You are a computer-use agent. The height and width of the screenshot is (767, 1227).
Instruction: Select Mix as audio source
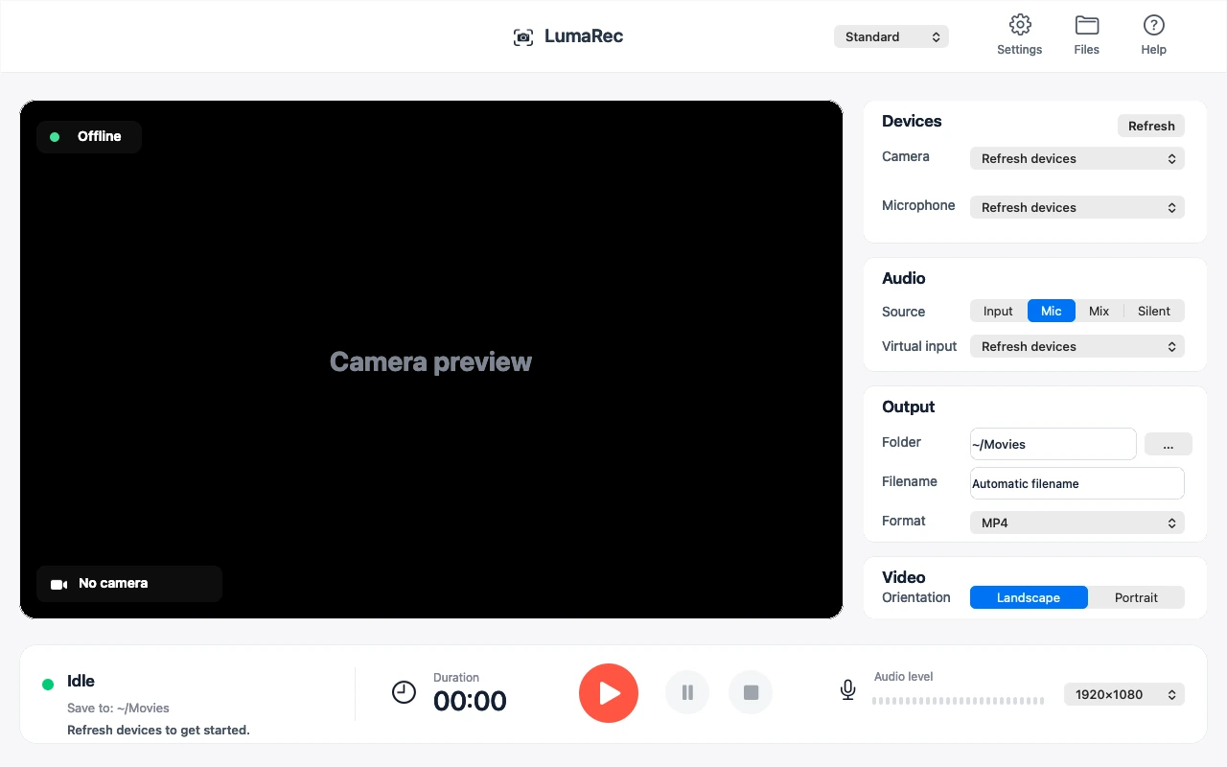tap(1100, 311)
